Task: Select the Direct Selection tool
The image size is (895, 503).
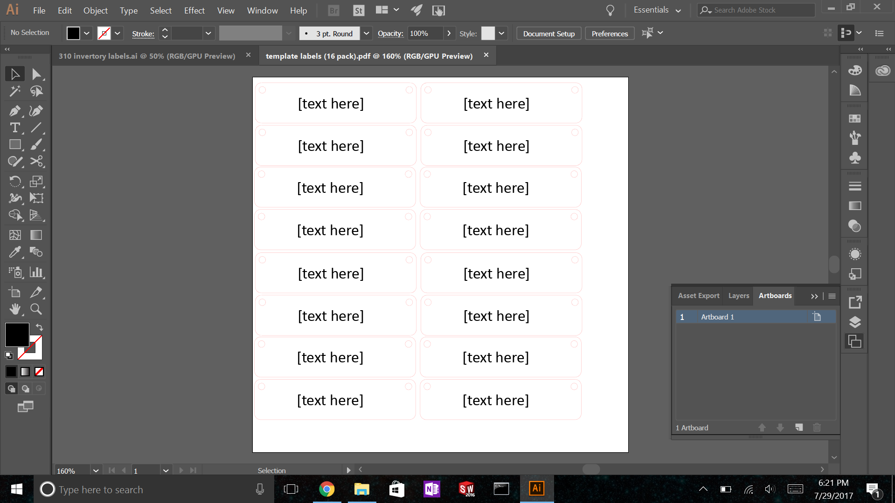Action: [36, 74]
